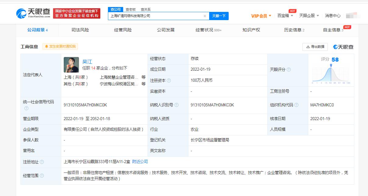Open the blurred user avatar menu
368x196 pixels.
tap(353, 15)
